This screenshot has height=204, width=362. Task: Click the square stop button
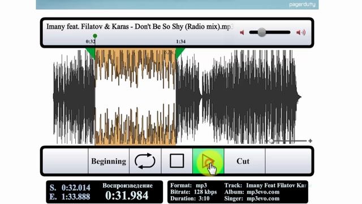point(177,161)
